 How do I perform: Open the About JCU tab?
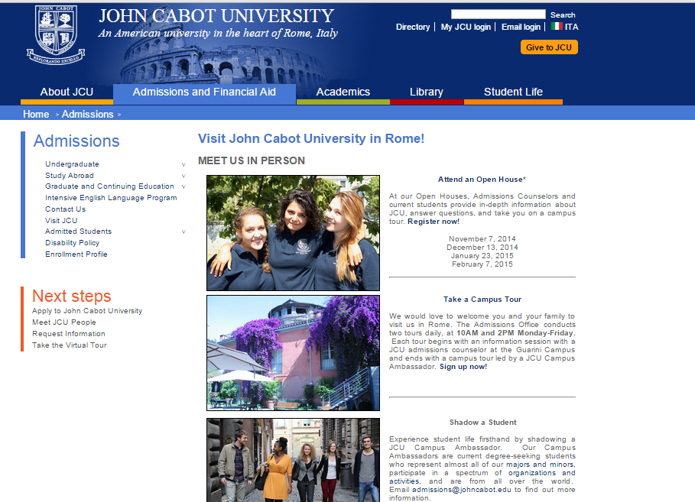point(67,92)
